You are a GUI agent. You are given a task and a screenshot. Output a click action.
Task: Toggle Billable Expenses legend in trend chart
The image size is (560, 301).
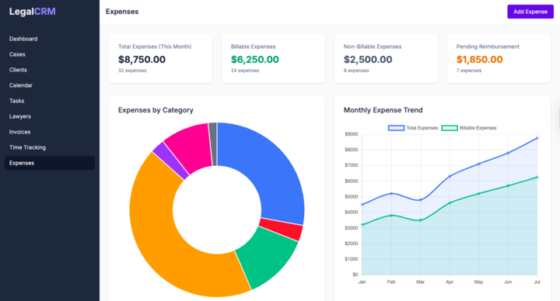[x=469, y=128]
